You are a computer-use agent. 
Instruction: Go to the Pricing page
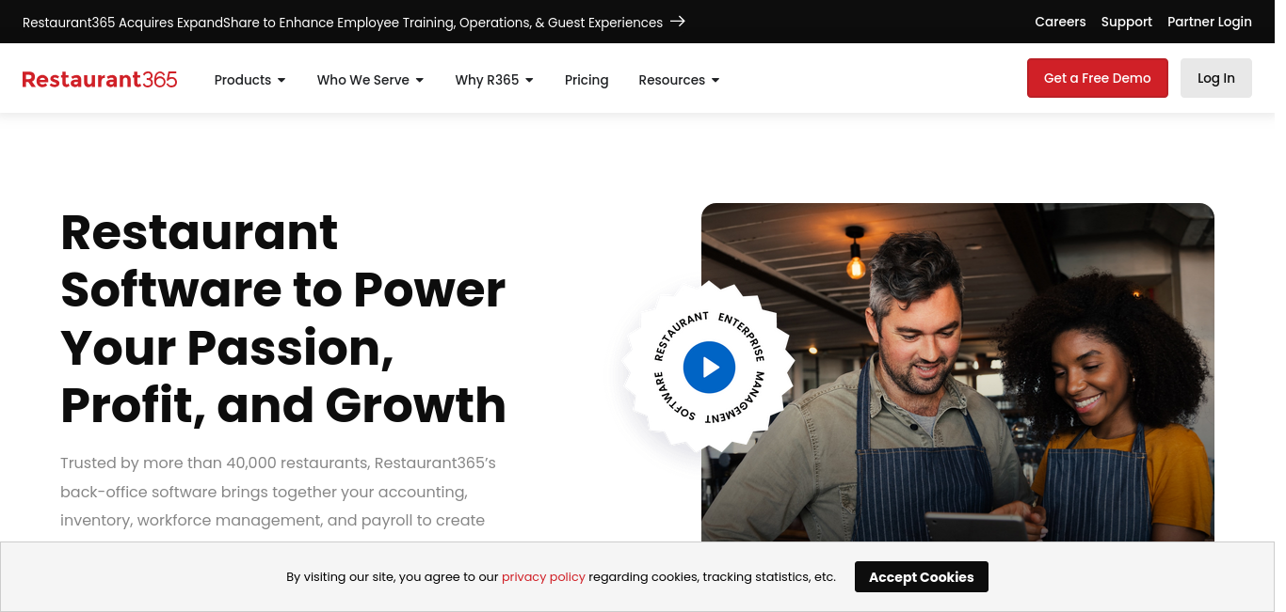(x=587, y=80)
